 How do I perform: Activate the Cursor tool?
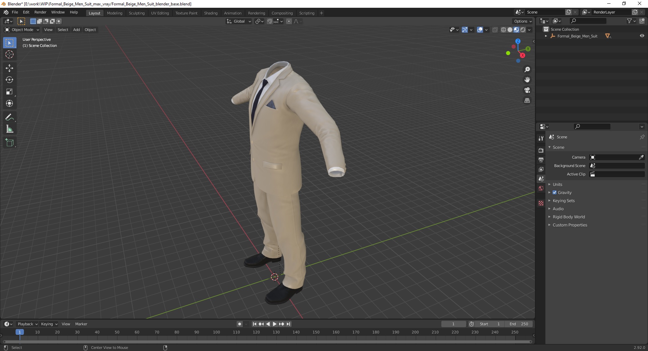9,54
